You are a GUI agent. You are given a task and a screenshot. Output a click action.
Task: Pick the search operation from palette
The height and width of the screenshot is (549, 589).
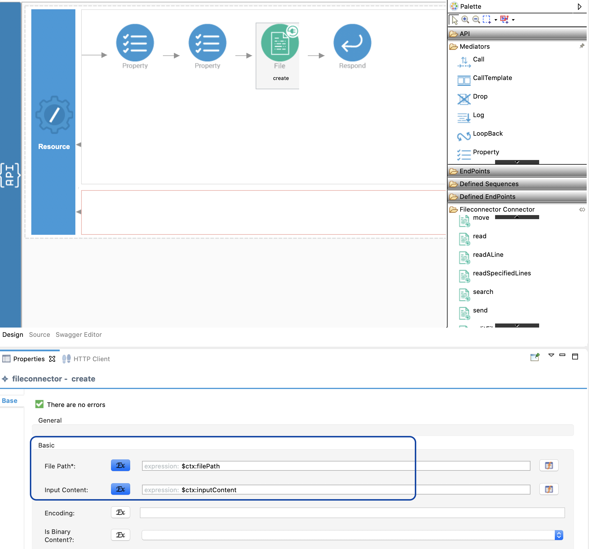click(x=476, y=294)
